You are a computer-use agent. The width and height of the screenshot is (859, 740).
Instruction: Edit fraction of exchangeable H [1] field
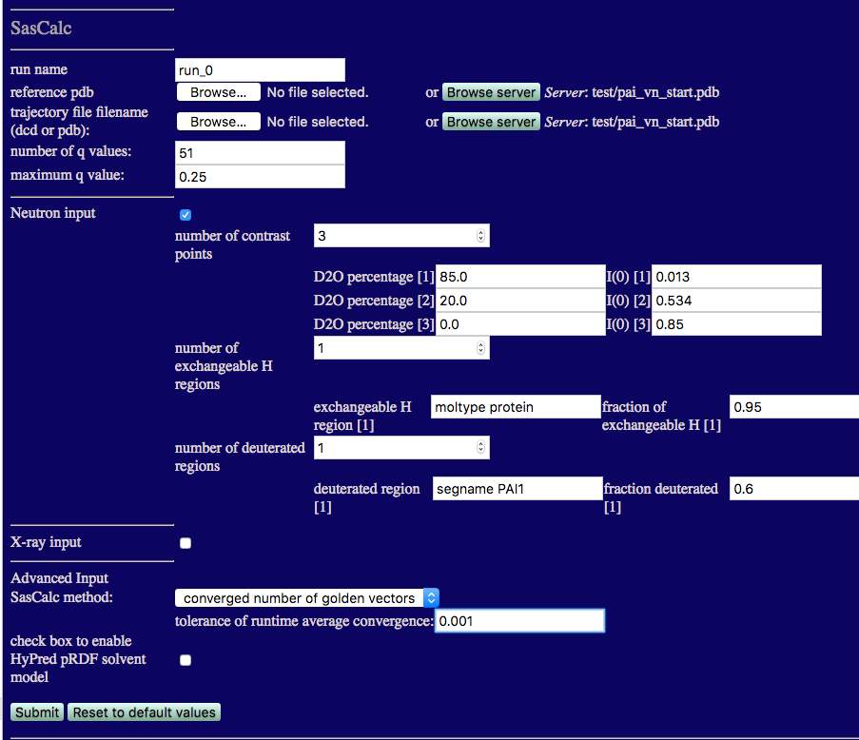(x=794, y=407)
